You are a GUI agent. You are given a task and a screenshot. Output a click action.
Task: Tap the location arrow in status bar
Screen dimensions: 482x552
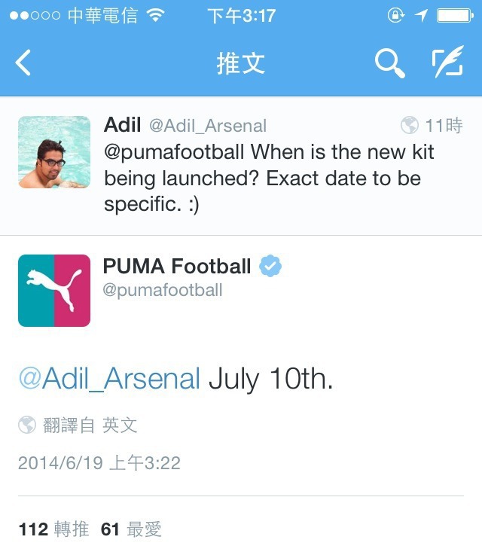tap(421, 16)
